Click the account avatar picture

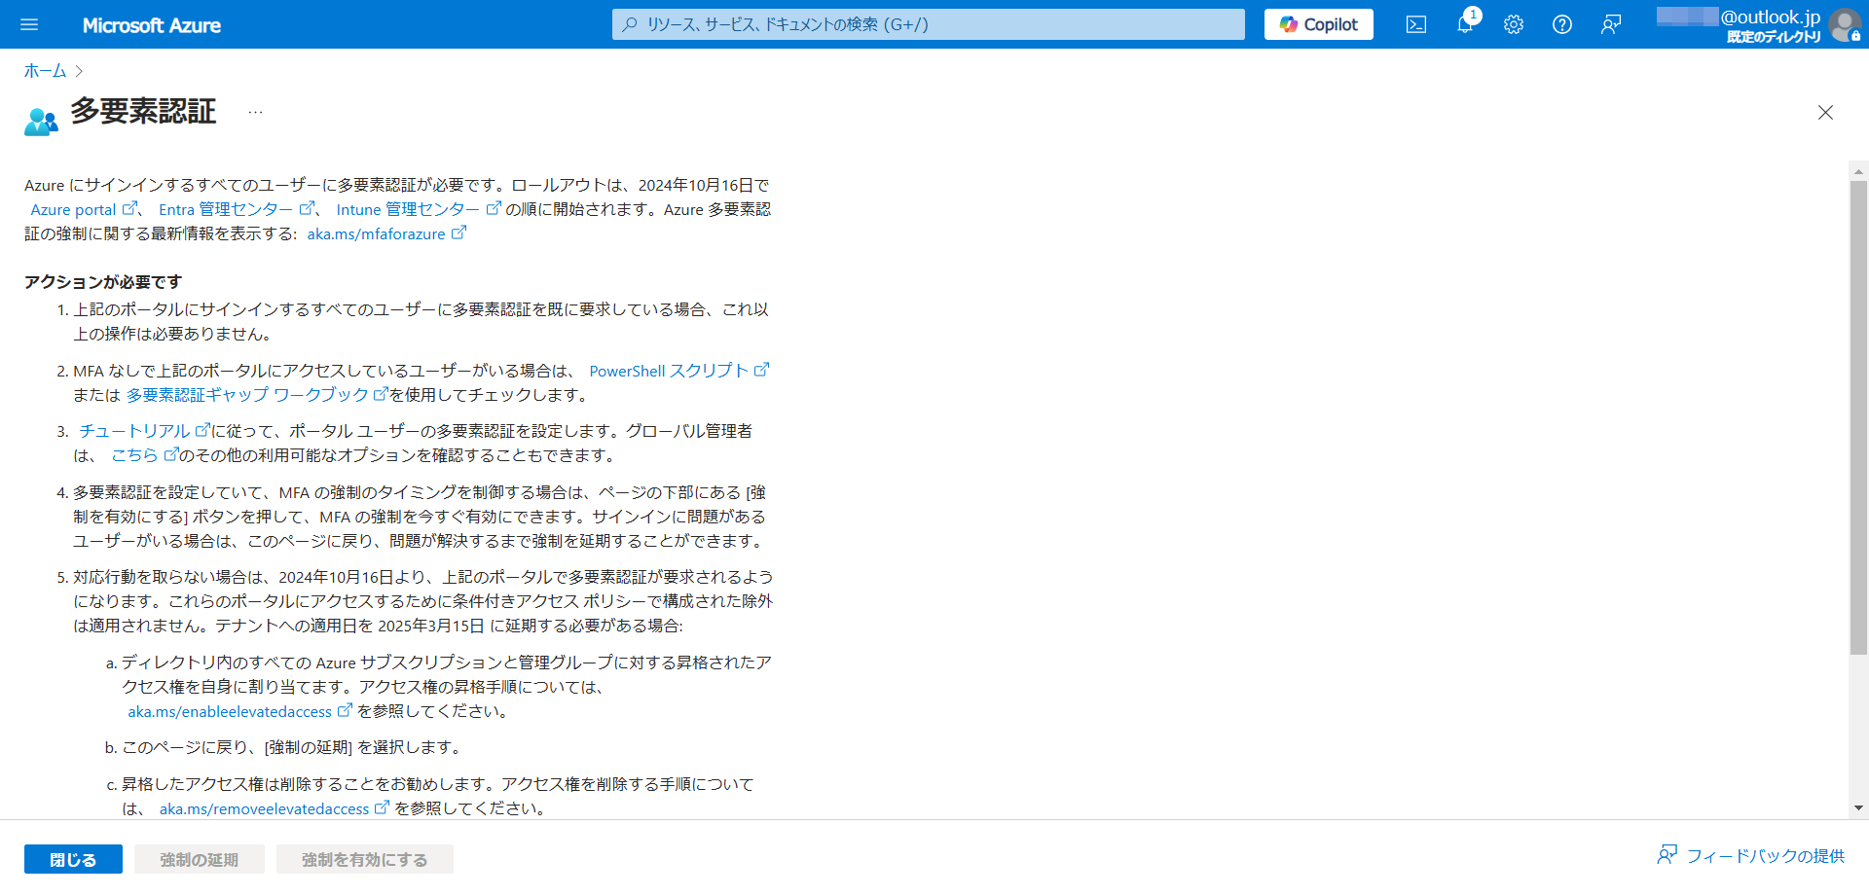click(1844, 24)
